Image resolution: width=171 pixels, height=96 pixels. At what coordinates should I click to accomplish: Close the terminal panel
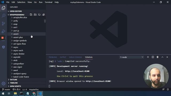pos(167,57)
